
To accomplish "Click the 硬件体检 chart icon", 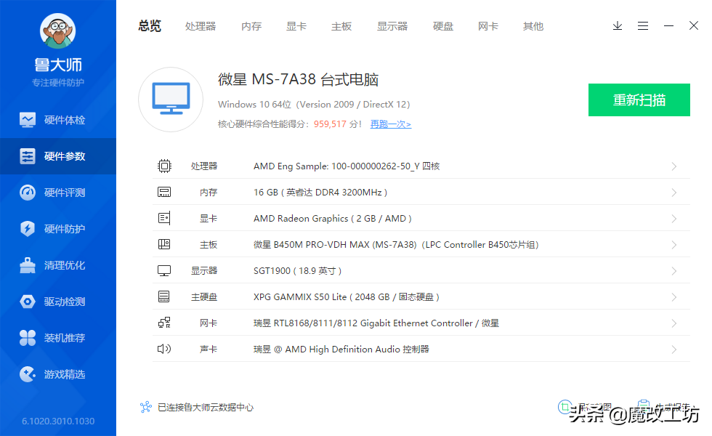I will [28, 120].
